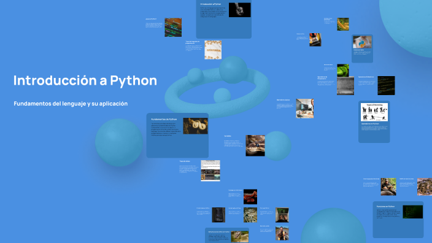Viewport: 432px width, 243px height.
Task: Select the coiled patterned snake thumbnail at right edge
Action: 425,187
